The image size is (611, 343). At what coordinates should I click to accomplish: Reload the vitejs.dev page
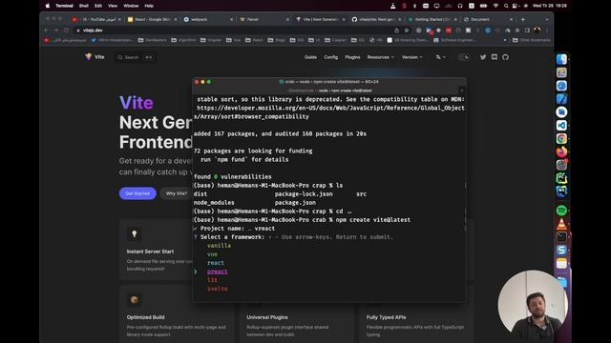point(66,30)
